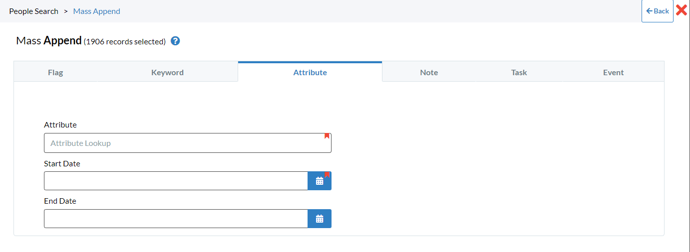
Task: Open the Task tab
Action: [x=519, y=72]
